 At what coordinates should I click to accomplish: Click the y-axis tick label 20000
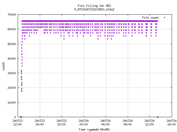point(12,88)
